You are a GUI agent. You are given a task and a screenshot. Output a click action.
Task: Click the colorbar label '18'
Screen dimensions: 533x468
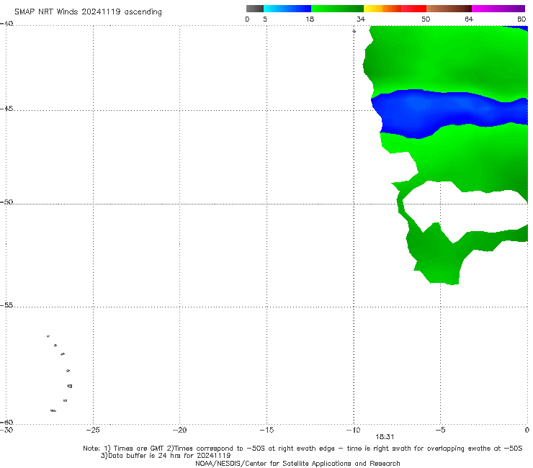310,19
